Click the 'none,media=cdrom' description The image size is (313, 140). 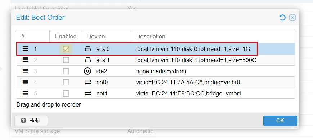click(x=161, y=71)
